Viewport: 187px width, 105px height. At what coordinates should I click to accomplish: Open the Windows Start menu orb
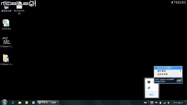(x=4, y=102)
